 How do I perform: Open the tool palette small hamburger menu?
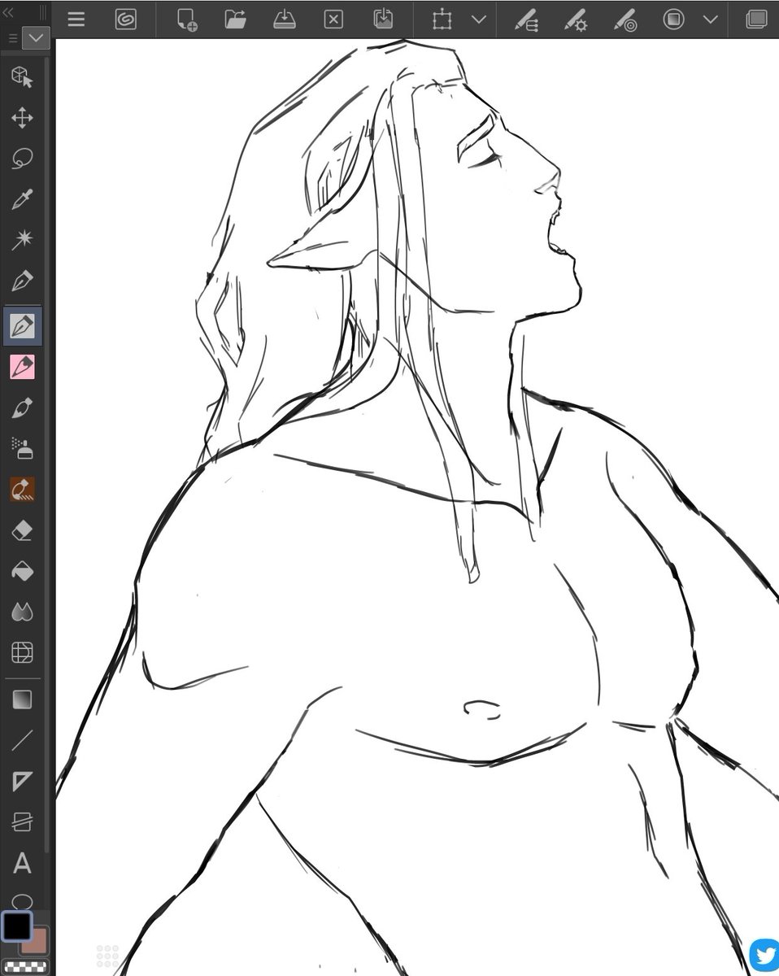(12, 38)
